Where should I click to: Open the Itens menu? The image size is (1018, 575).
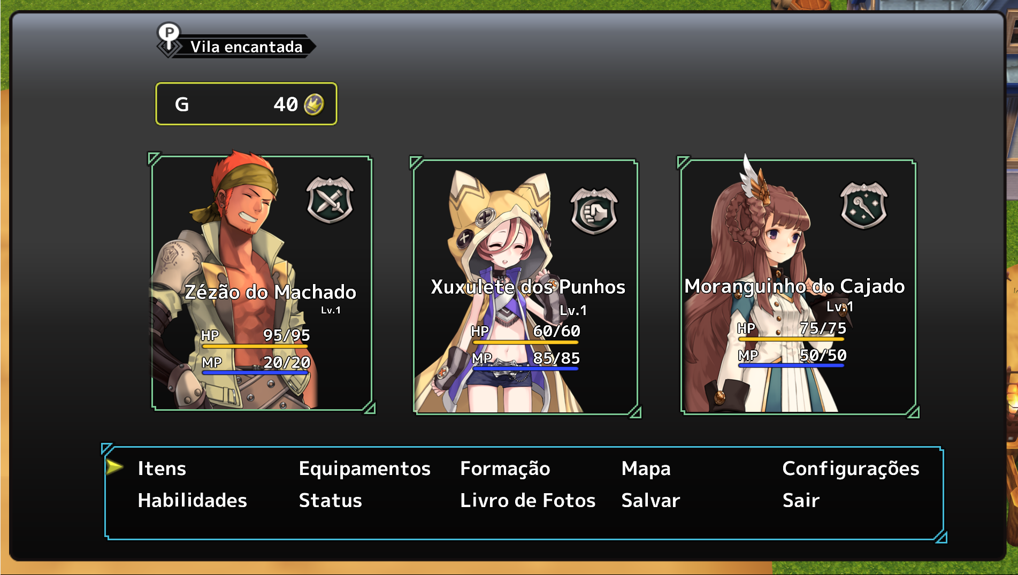162,469
